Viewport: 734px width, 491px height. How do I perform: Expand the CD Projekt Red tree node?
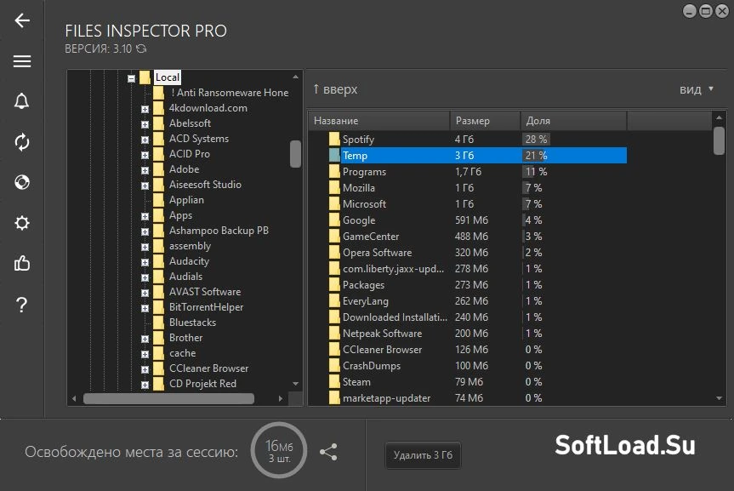click(145, 385)
